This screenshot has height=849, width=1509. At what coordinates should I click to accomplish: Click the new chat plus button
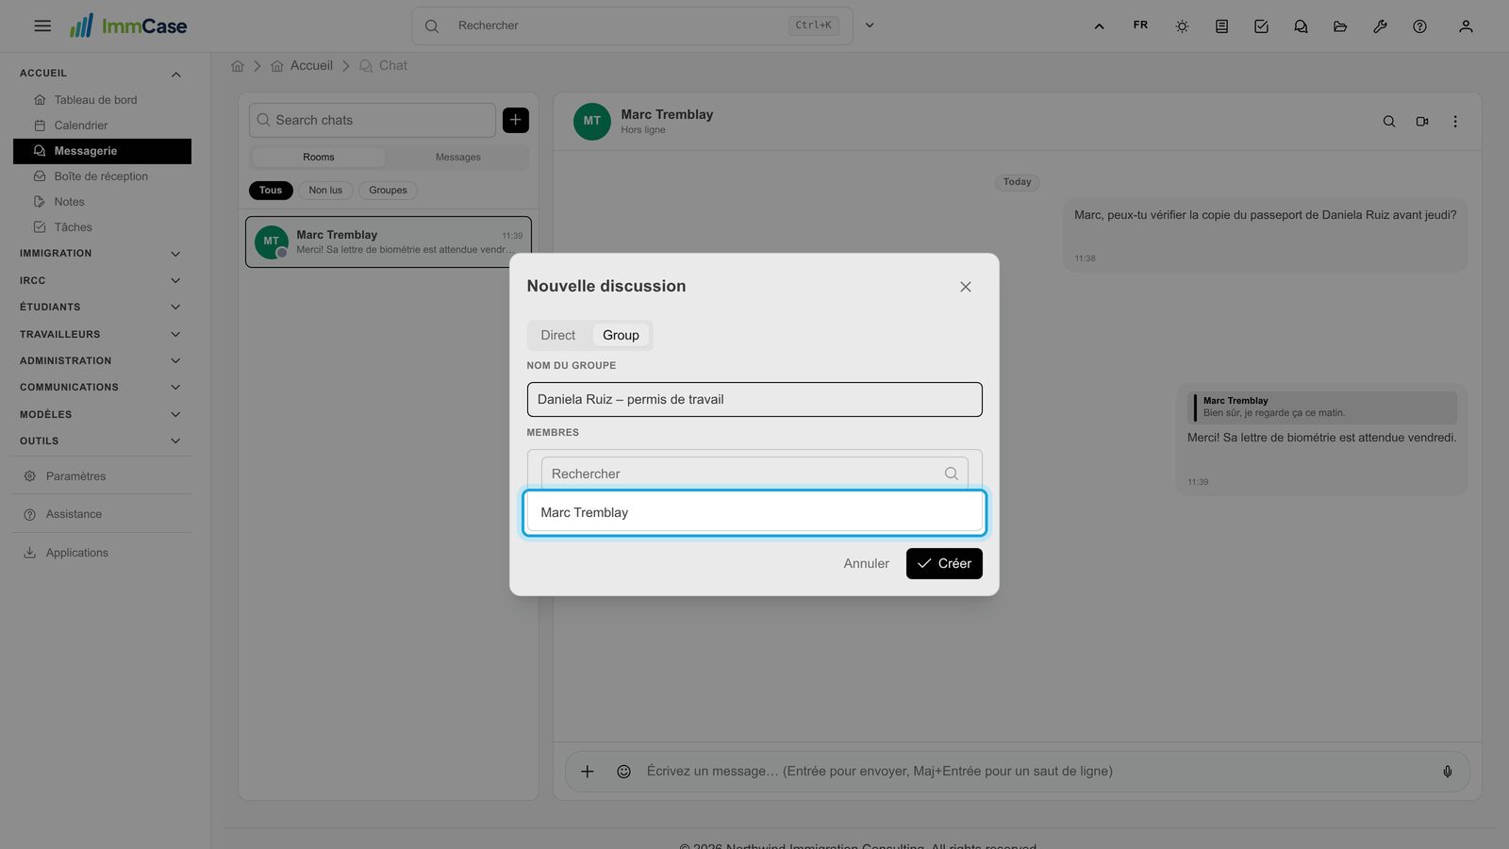point(516,120)
